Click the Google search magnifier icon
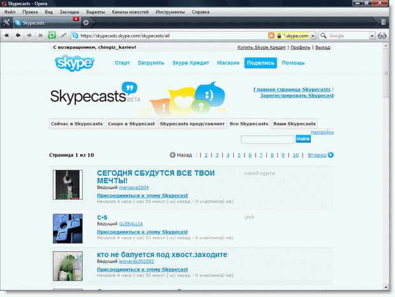The image size is (395, 297). pos(323,36)
